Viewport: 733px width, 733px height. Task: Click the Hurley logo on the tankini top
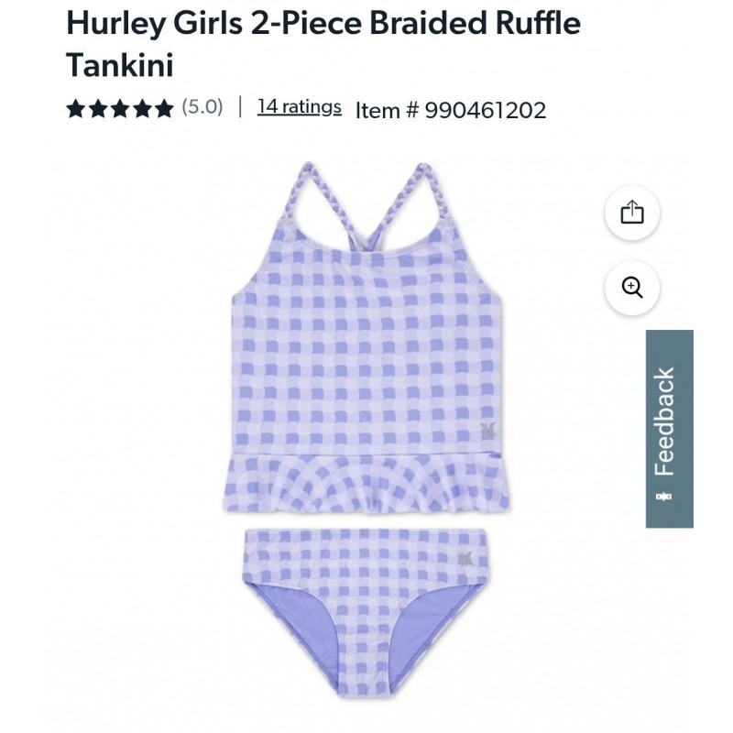point(487,430)
